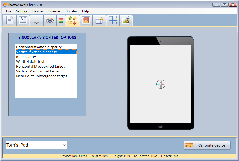The width and height of the screenshot is (239, 161).
Task: Open the File menu
Action: (9, 11)
